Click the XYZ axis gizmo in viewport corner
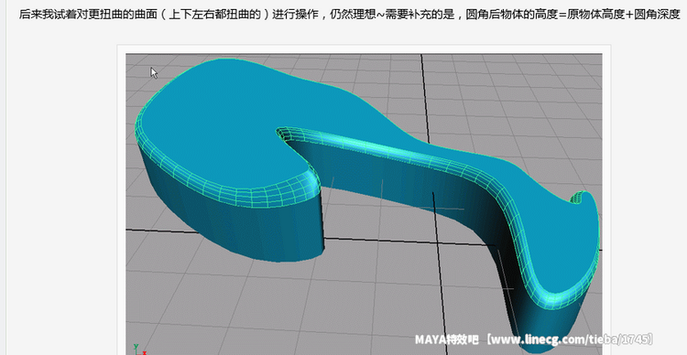Image resolution: width=687 pixels, height=355 pixels. point(139,350)
